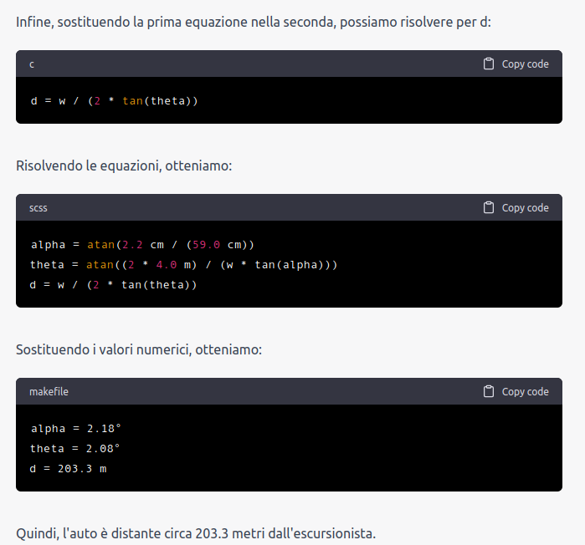This screenshot has width=585, height=545.
Task: Click the alpha = atan(2.2 cm ...) line
Action: [142, 245]
